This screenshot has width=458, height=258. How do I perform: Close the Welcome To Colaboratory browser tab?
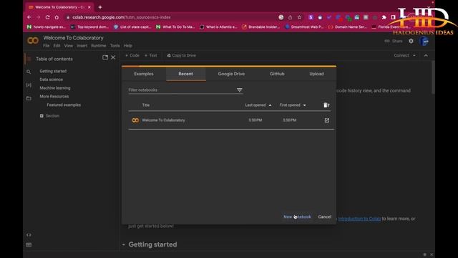click(89, 7)
